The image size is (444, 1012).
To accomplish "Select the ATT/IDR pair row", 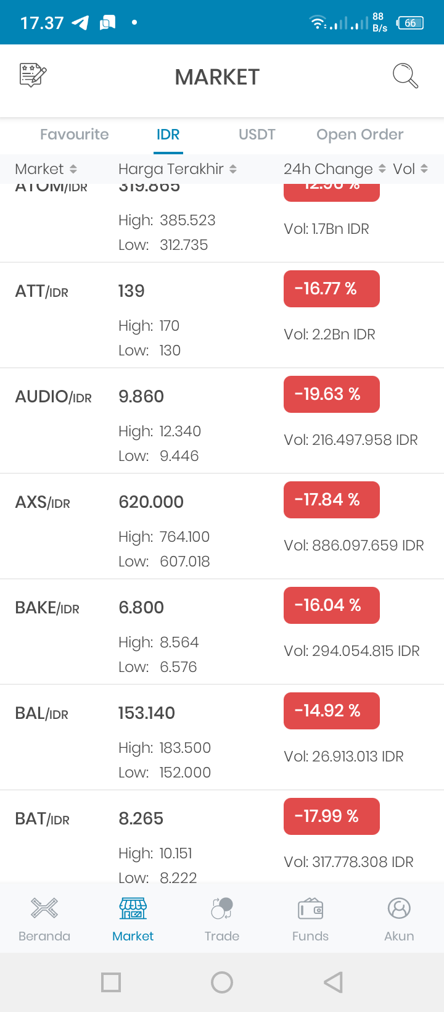I will (x=222, y=315).
